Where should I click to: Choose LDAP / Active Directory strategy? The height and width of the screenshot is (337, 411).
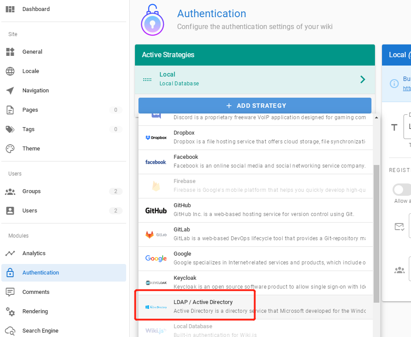(x=255, y=307)
